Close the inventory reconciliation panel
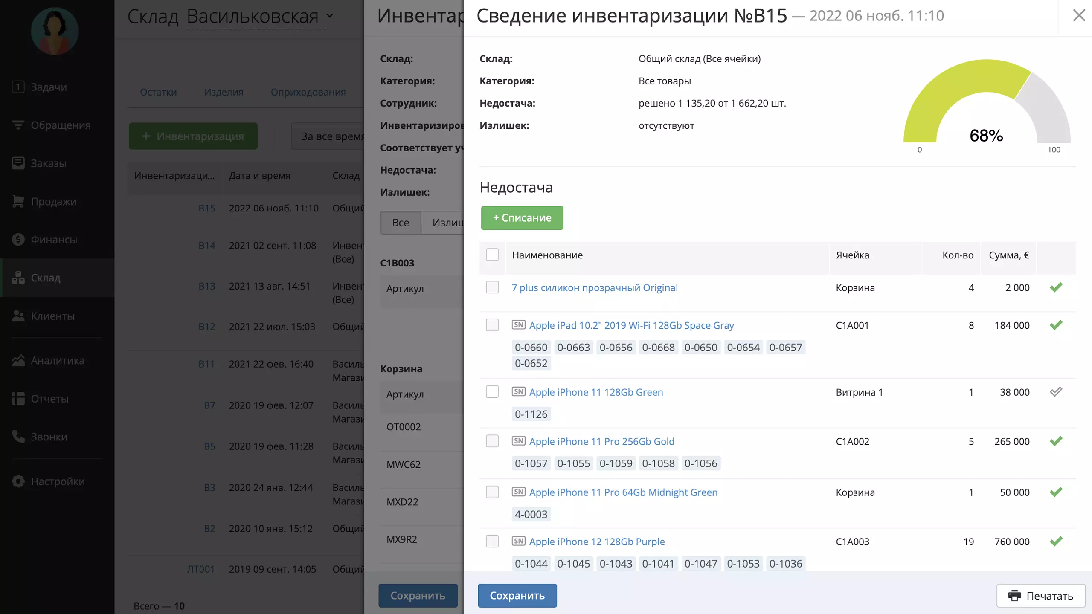 [x=1079, y=16]
